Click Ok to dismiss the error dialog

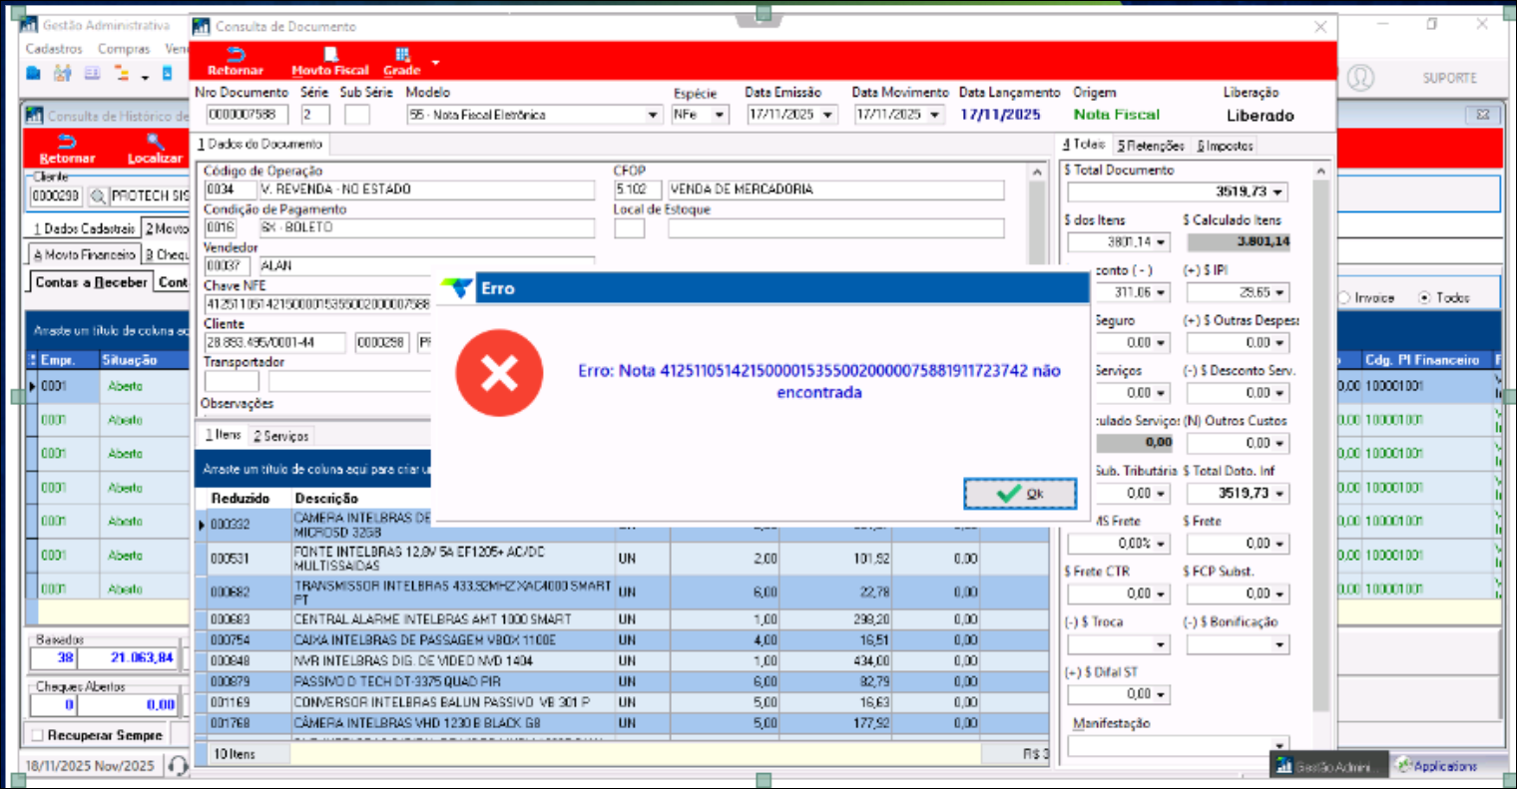coord(1019,494)
